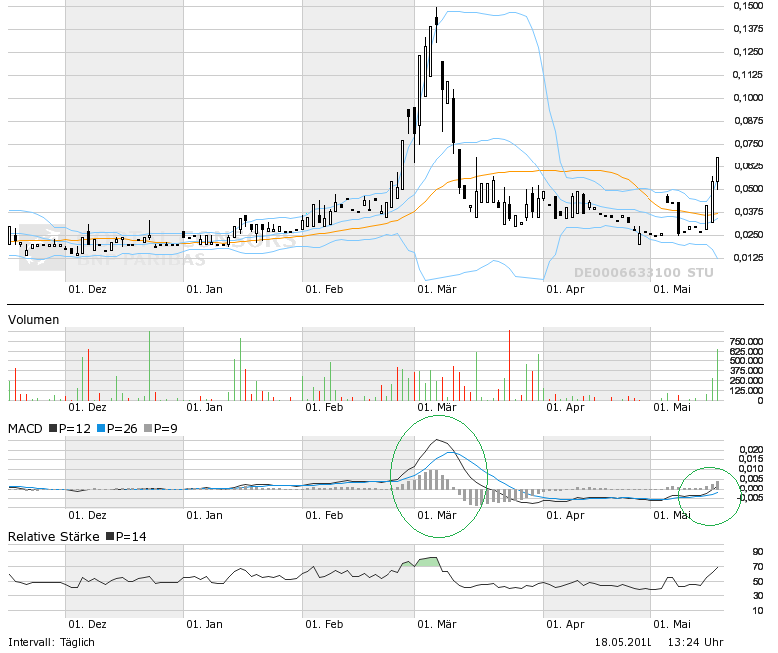This screenshot has height=653, width=778.
Task: Click the 90 level on the Relative Stärke axis
Action: tap(758, 552)
